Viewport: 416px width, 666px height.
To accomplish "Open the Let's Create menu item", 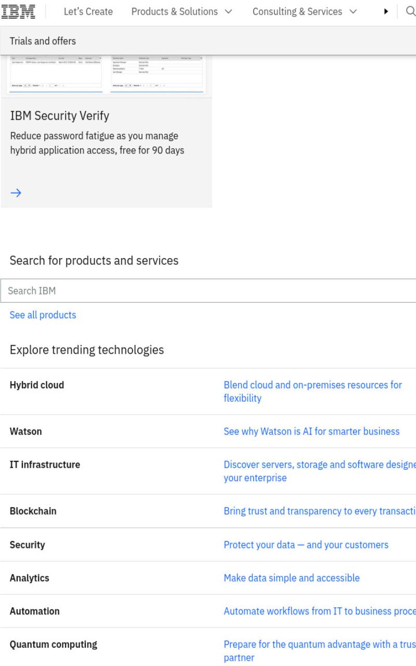I will pos(88,11).
